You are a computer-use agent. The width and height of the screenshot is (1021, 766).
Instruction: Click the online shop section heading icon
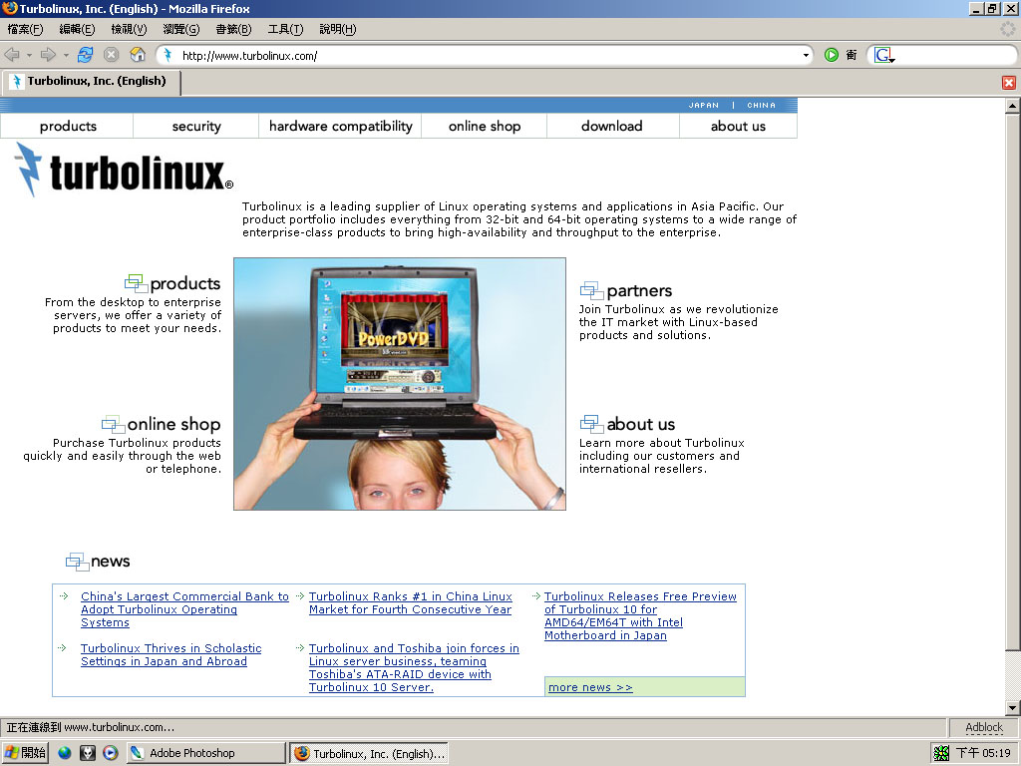click(x=113, y=424)
